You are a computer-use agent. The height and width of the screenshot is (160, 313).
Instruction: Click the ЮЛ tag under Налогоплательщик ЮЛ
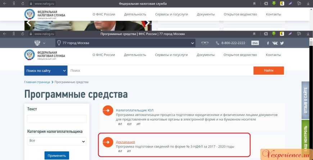129,124
